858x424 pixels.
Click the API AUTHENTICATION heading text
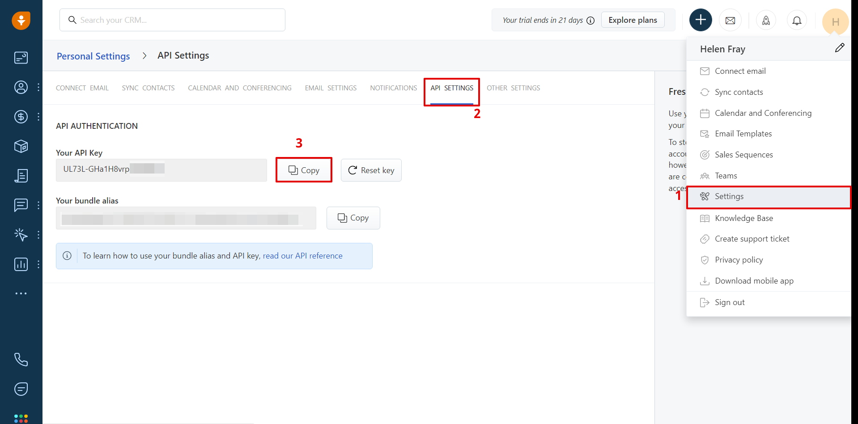97,126
